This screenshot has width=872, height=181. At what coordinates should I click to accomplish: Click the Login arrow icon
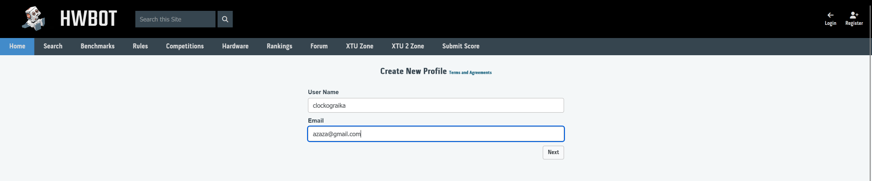click(x=830, y=15)
